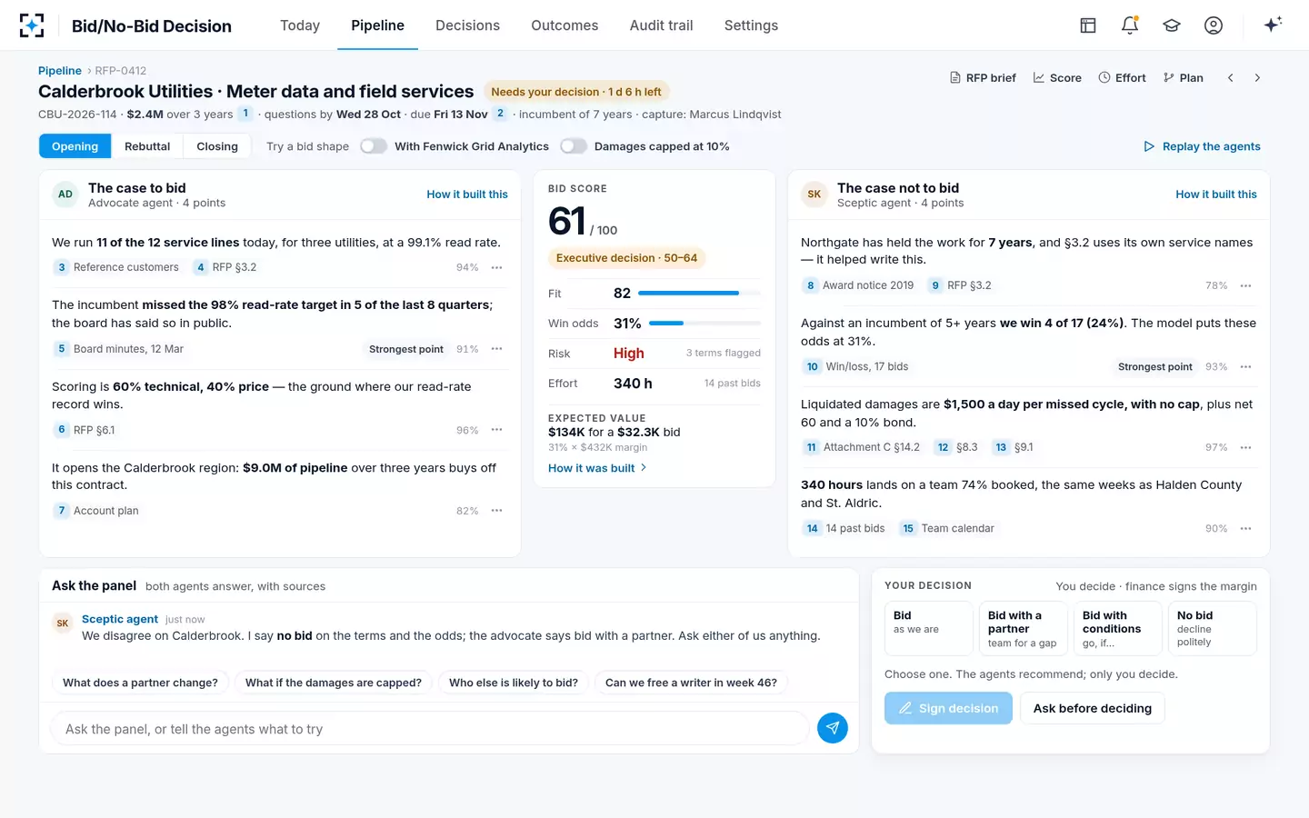The width and height of the screenshot is (1309, 818).
Task: Click the Pipeline breadcrumb link
Action: point(60,71)
